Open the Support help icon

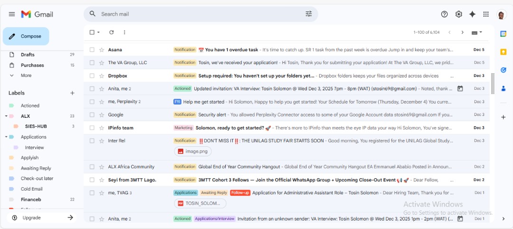click(444, 14)
